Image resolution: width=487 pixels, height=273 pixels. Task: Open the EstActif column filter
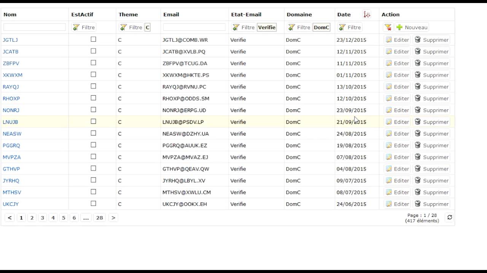point(84,27)
